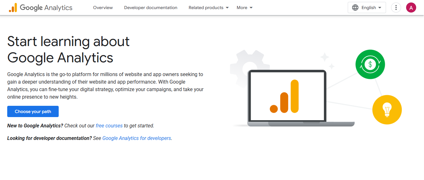This screenshot has width=424, height=180.
Task: Expand the Related products dropdown
Action: pos(209,8)
